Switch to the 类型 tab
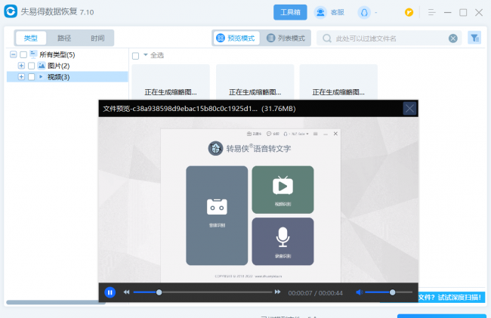This screenshot has height=318, width=491. point(31,39)
